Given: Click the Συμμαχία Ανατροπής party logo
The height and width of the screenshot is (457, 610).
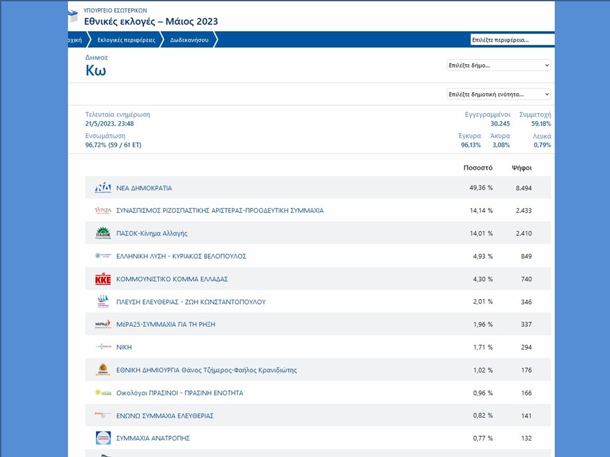Looking at the screenshot, I should [103, 438].
